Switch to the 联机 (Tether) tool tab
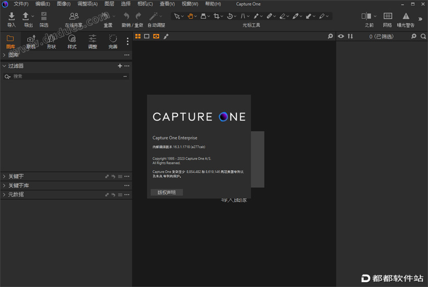 click(31, 42)
